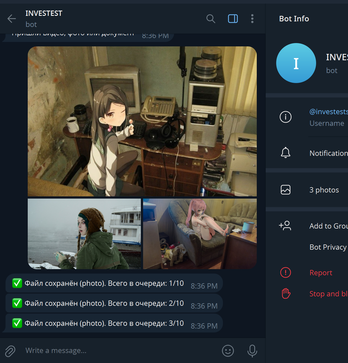Click the green checkmark in 1/10 message
This screenshot has height=363, width=348.
[x=17, y=283]
